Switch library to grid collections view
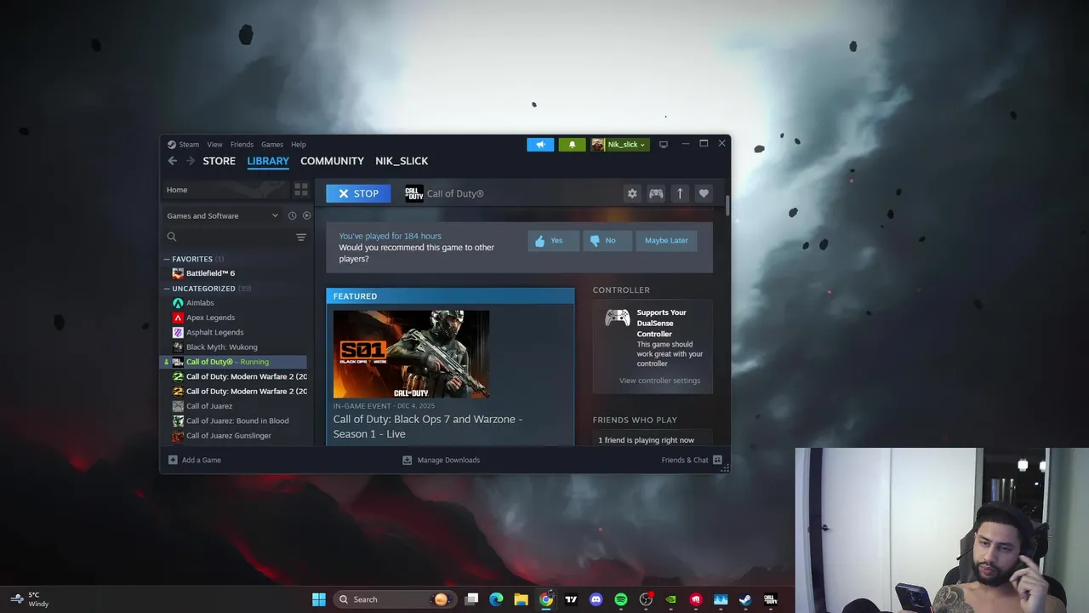 301,189
